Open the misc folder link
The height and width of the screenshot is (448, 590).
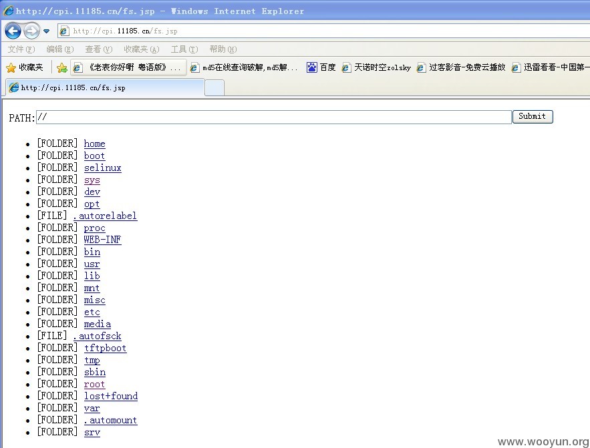click(94, 300)
